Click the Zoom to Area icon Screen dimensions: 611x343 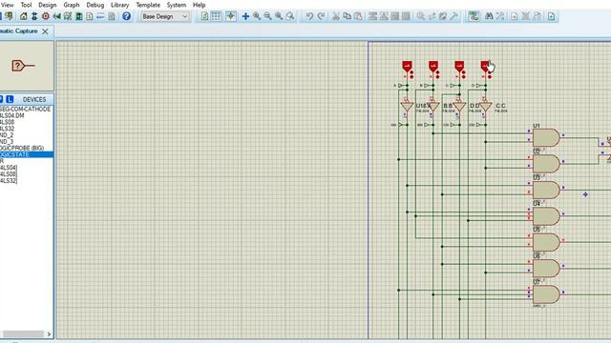coord(290,16)
